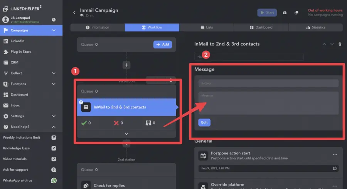The width and height of the screenshot is (347, 189).
Task: Open the Lists tab
Action: click(x=207, y=27)
